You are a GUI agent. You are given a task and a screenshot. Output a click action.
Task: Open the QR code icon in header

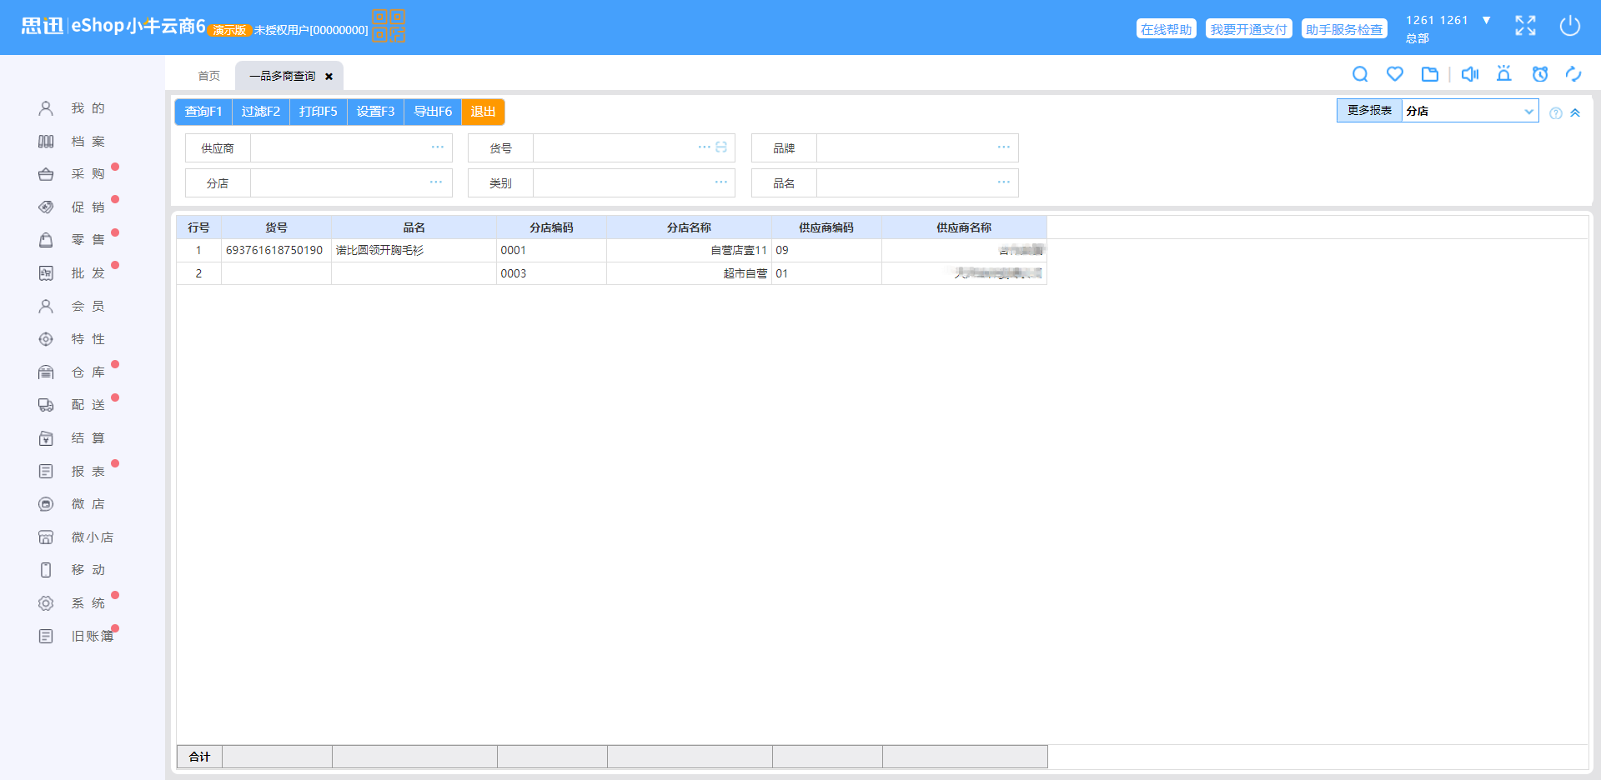(x=388, y=26)
